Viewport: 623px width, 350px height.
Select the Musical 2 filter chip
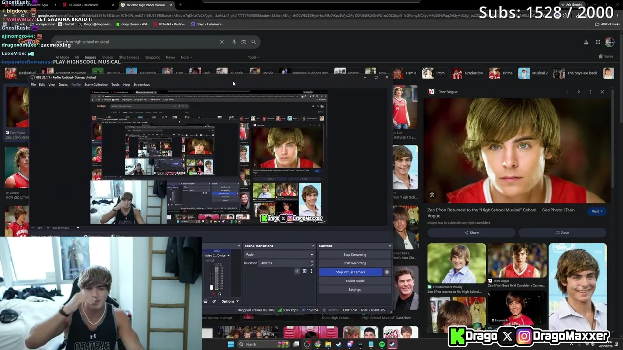point(533,73)
